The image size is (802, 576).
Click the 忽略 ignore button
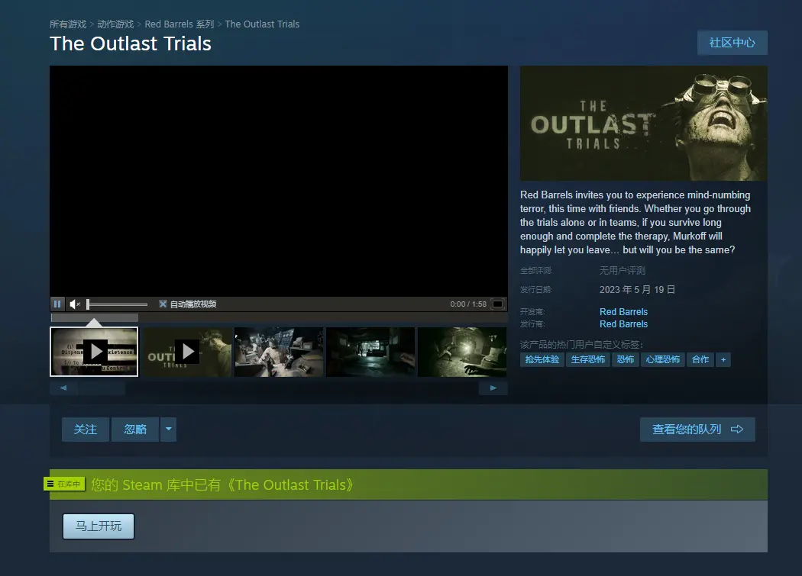(x=135, y=430)
